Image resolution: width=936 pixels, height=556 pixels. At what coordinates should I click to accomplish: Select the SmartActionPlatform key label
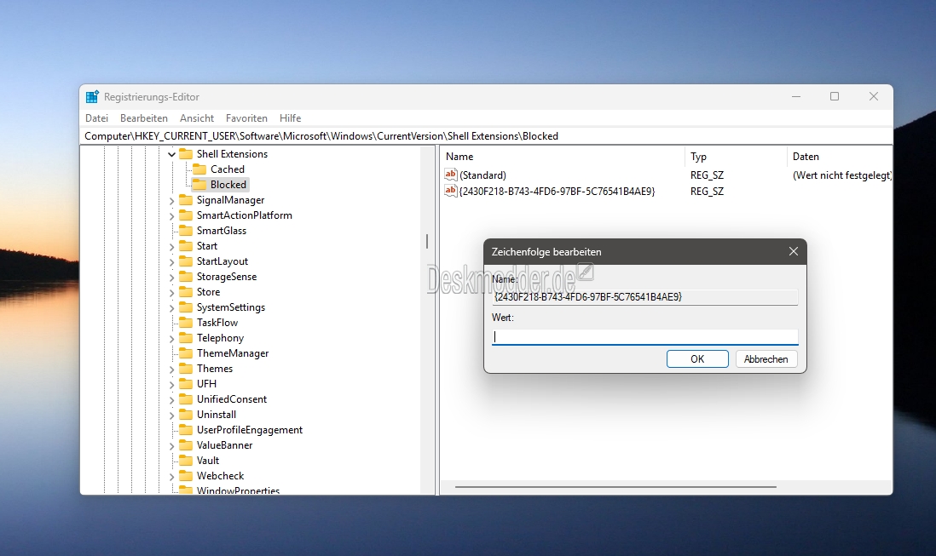[245, 215]
